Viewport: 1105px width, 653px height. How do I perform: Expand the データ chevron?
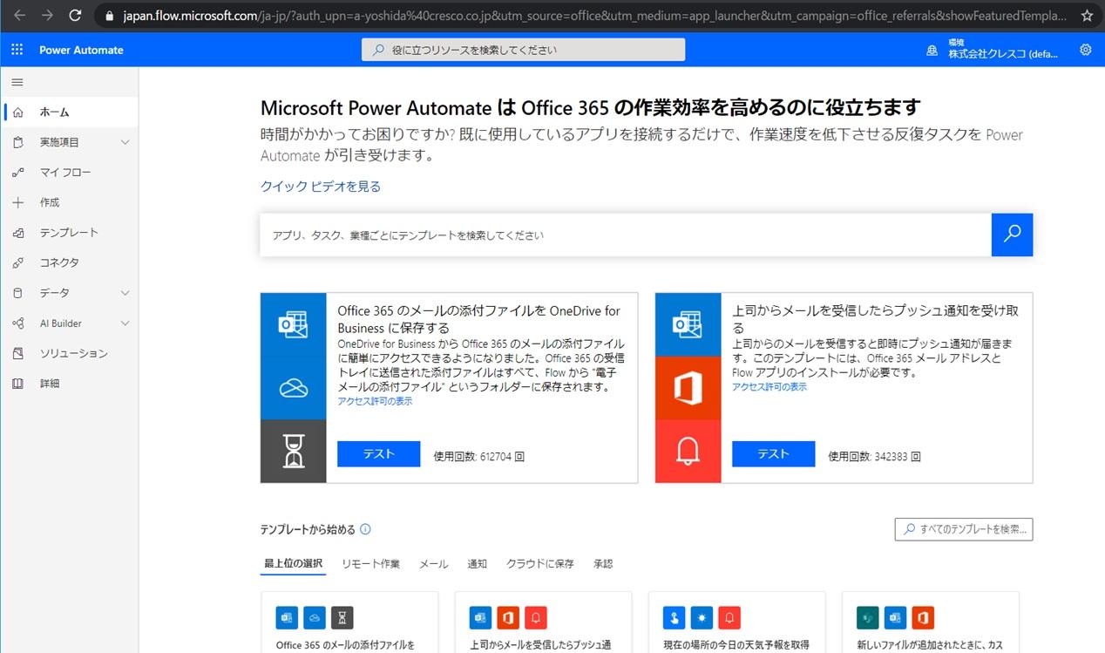click(125, 293)
